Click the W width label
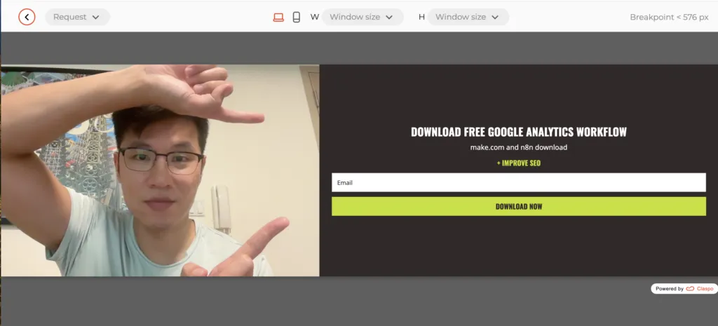Screen dimensions: 718x326 [315, 17]
